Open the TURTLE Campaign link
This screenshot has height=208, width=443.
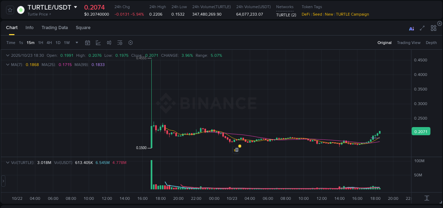click(352, 14)
